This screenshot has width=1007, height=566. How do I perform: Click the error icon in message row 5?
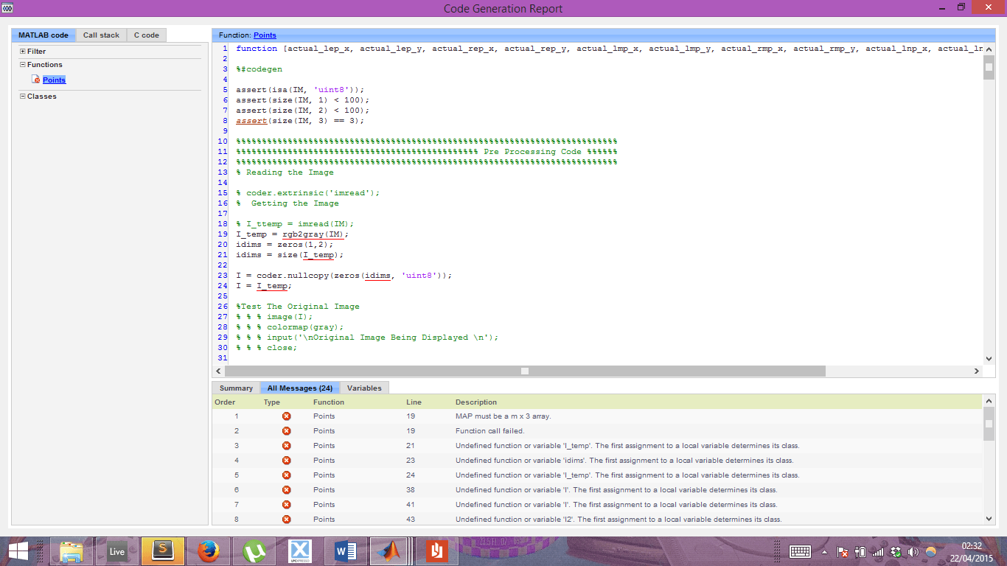tap(286, 475)
